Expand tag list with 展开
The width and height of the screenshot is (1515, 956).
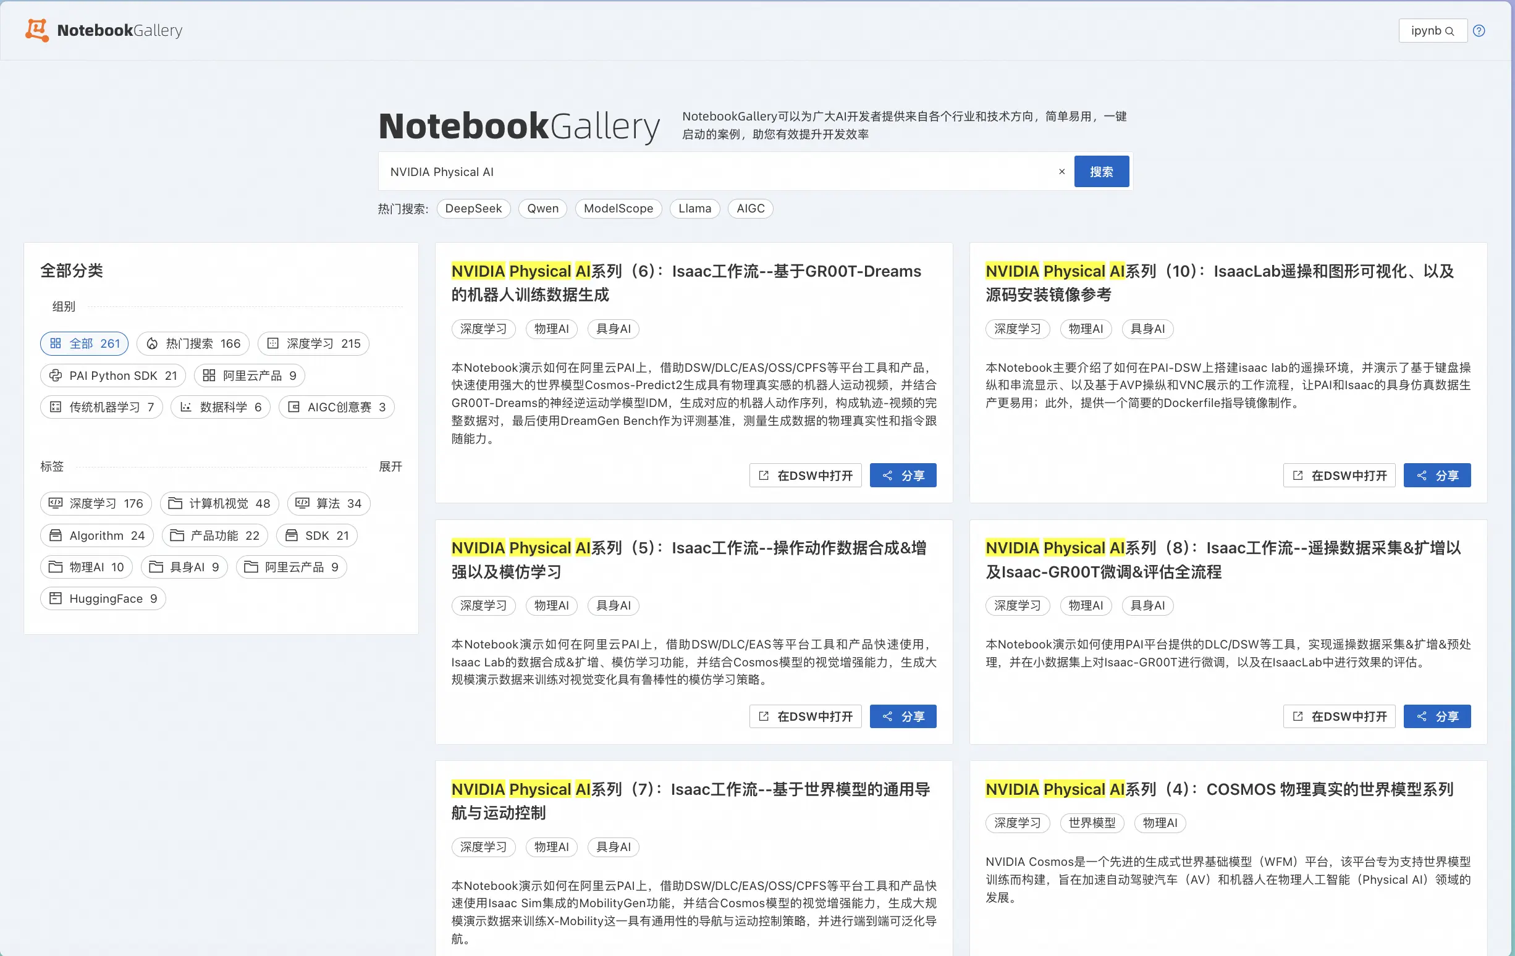click(390, 467)
